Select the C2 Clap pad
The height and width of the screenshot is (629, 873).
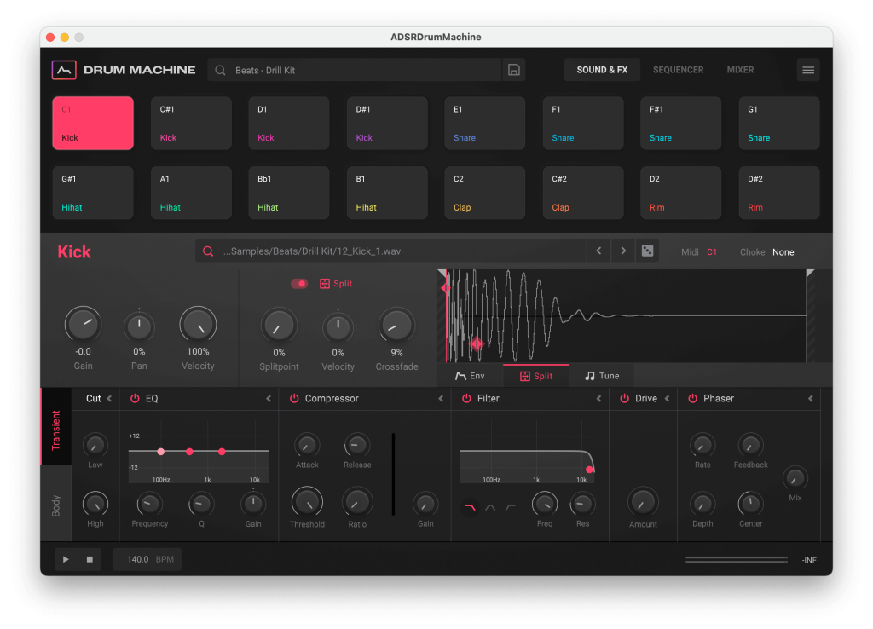[484, 193]
